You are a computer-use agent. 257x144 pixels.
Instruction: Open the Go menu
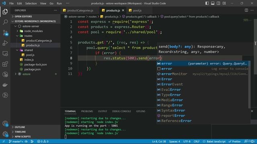point(51,3)
